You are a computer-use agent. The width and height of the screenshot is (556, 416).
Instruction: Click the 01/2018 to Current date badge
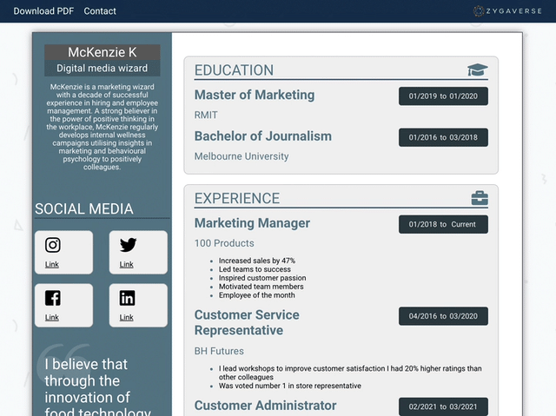click(443, 224)
